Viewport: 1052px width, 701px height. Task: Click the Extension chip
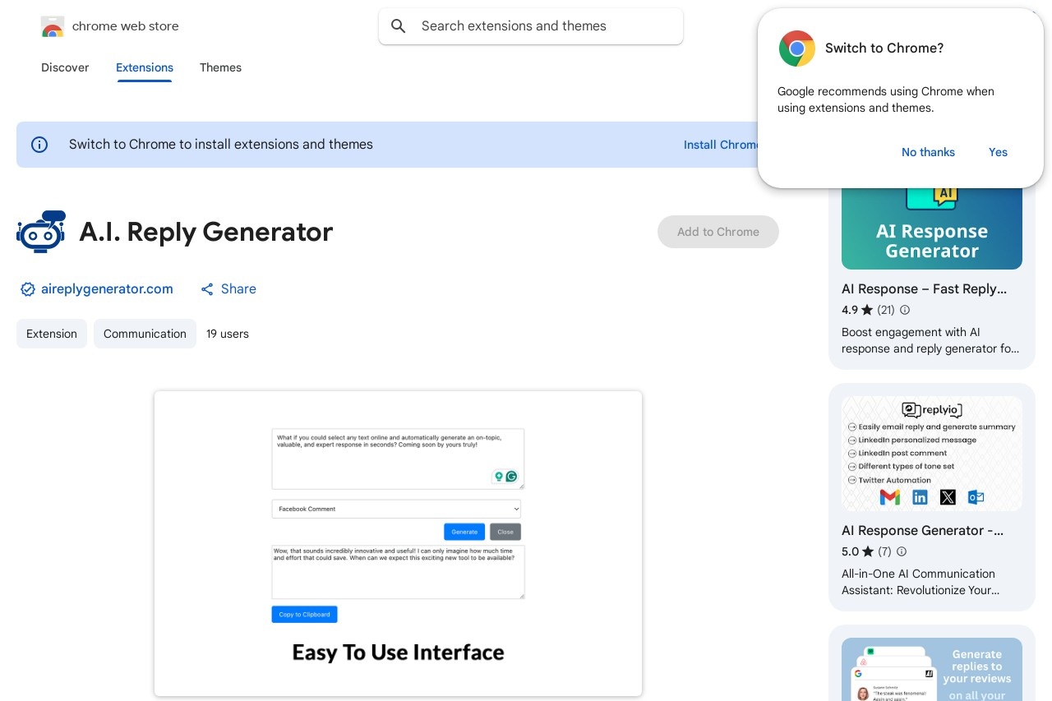point(52,334)
